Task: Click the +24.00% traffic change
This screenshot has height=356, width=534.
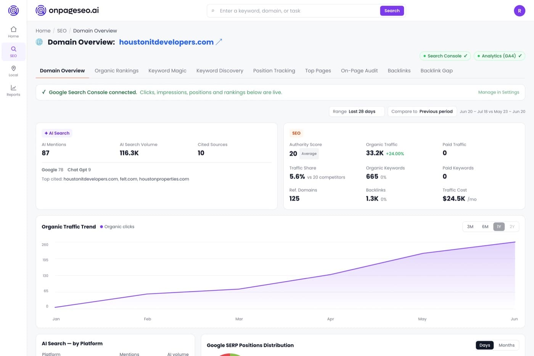Action: tap(395, 154)
